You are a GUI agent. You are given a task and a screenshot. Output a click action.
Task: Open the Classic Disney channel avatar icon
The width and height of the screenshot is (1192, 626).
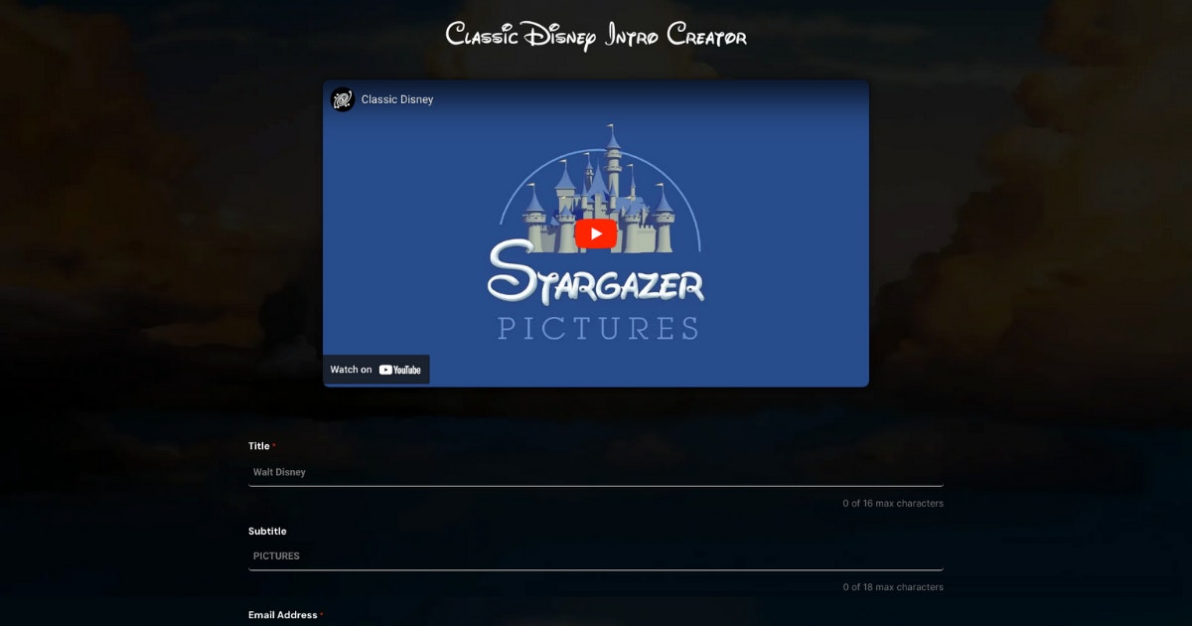[343, 99]
